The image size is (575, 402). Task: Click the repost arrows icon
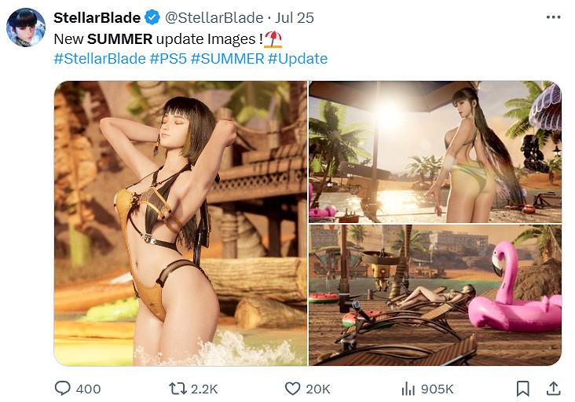coord(178,389)
